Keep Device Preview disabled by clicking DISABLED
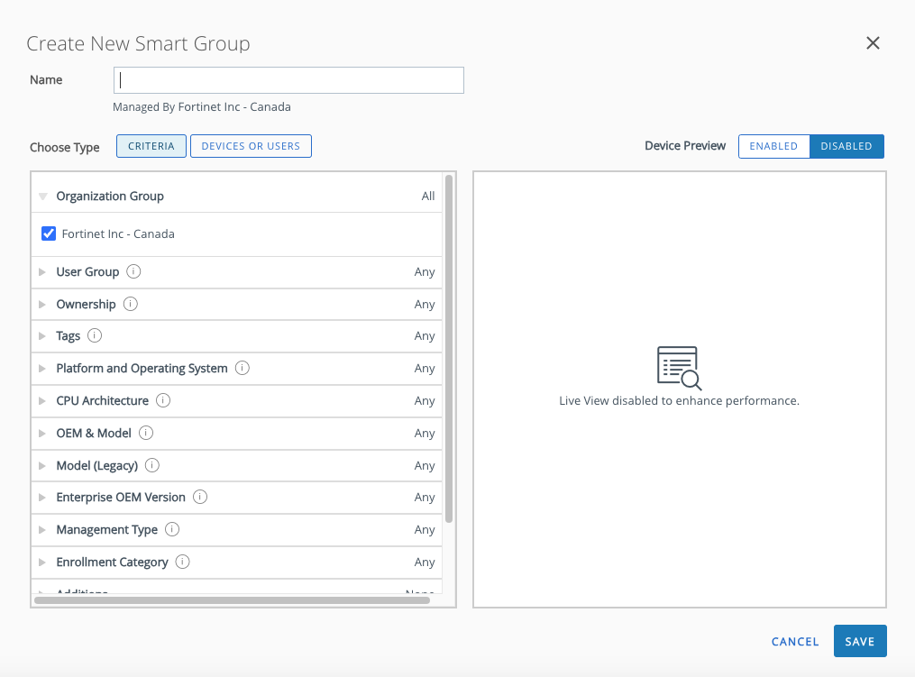Image resolution: width=915 pixels, height=677 pixels. 846,145
